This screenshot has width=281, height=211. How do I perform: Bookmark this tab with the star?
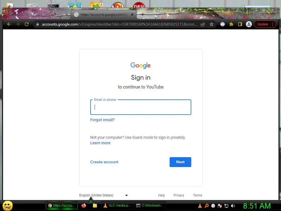(212, 24)
